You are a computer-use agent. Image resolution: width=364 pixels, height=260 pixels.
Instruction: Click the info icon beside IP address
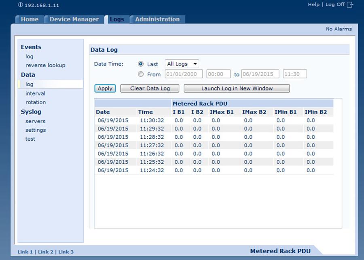pyautogui.click(x=21, y=5)
